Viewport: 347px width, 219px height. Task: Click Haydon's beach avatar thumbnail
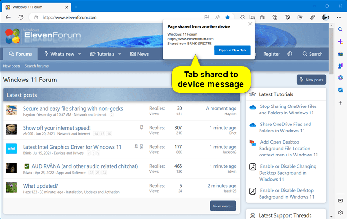(x=12, y=110)
